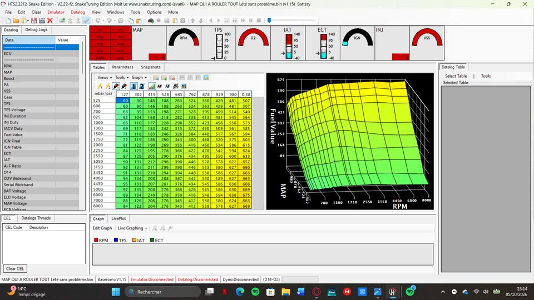Switch to the Datalogs Threads tab

[x=36, y=218]
